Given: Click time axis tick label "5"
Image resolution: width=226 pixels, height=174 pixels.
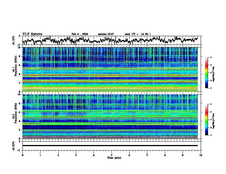Looking at the screenshot, I should tap(112, 155).
